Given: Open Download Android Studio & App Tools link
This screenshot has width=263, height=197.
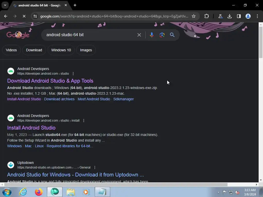Looking at the screenshot, I should (50, 81).
